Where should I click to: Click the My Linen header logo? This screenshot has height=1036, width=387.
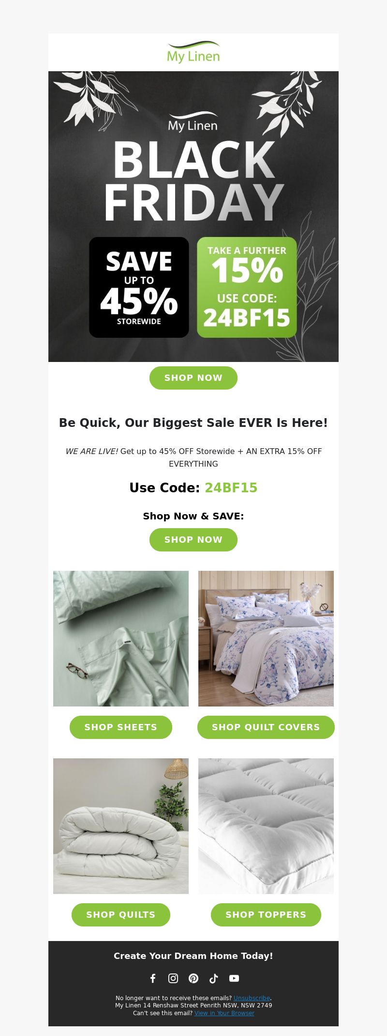click(x=193, y=52)
